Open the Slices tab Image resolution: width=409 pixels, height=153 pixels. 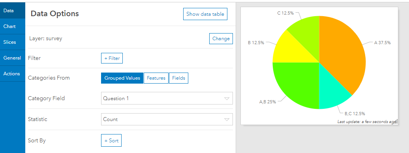pyautogui.click(x=13, y=42)
